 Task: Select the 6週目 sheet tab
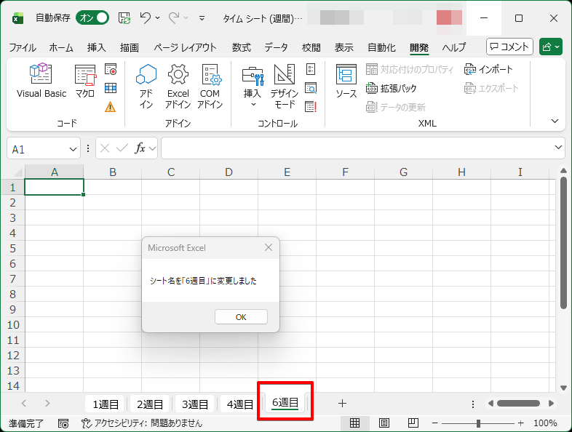[285, 402]
